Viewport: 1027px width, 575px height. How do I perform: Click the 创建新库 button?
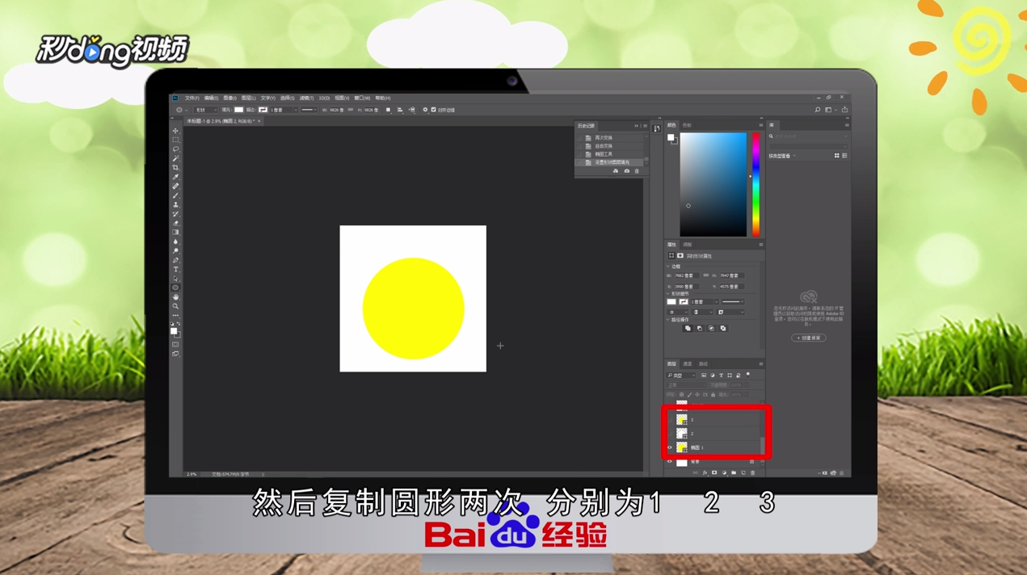pyautogui.click(x=808, y=338)
